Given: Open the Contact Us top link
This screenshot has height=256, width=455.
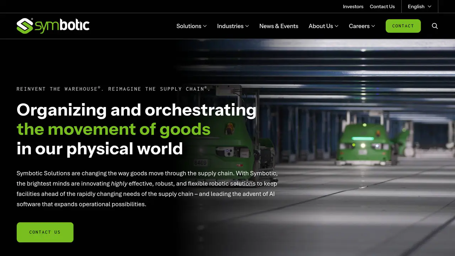Looking at the screenshot, I should tap(382, 6).
